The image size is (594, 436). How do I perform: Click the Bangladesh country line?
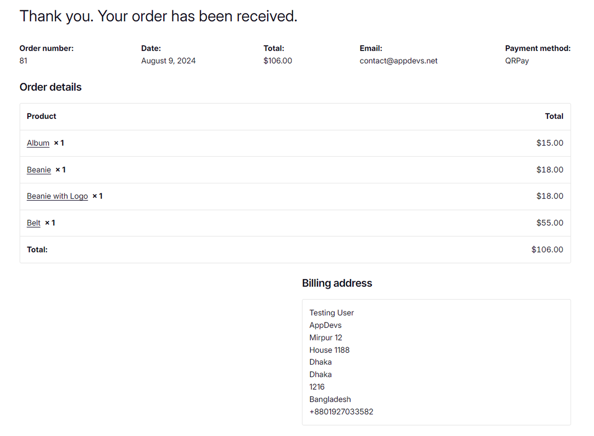click(330, 399)
